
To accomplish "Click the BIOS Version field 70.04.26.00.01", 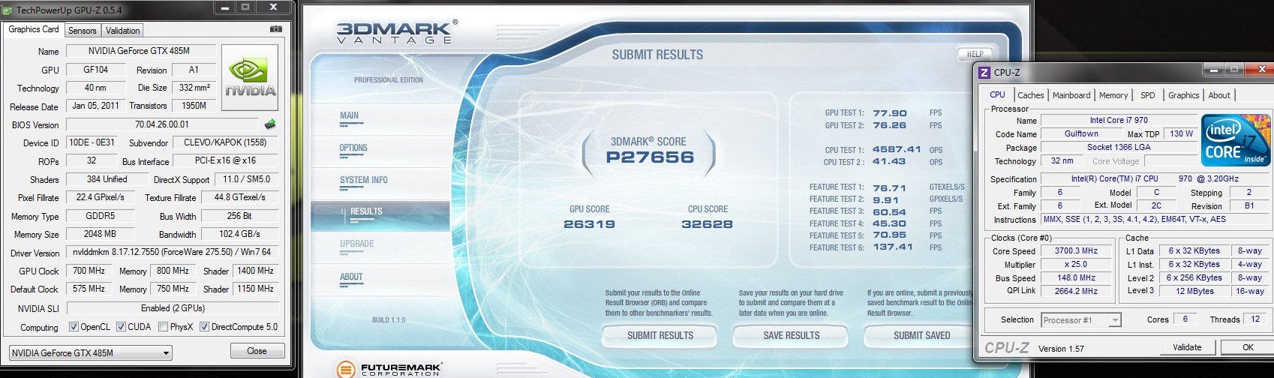I will (x=162, y=124).
